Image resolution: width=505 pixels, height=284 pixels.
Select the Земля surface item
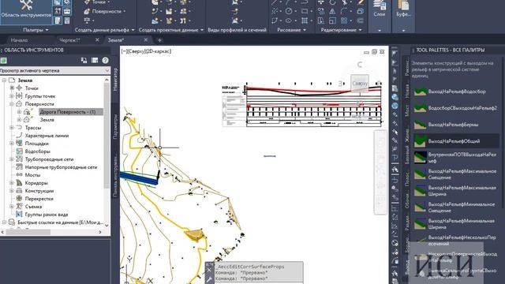tap(47, 120)
